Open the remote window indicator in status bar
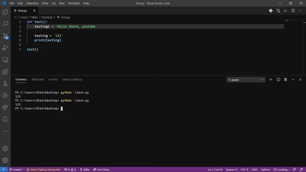The image size is (306, 172). pyautogui.click(x=3, y=170)
